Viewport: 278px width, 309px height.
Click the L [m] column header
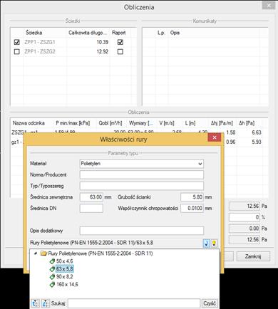coord(190,123)
